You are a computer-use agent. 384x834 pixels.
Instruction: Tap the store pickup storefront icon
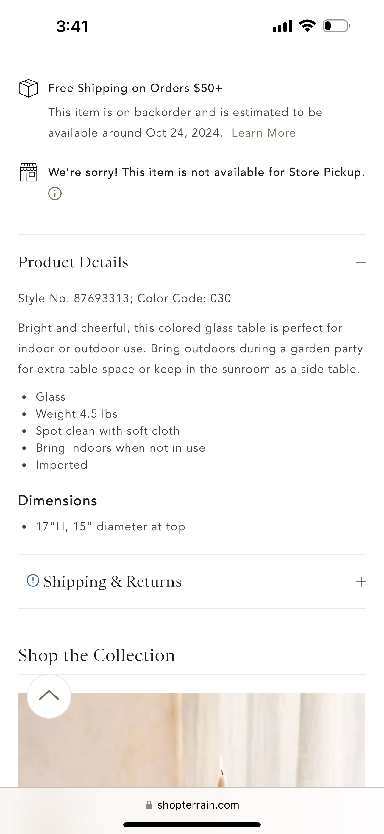point(29,172)
